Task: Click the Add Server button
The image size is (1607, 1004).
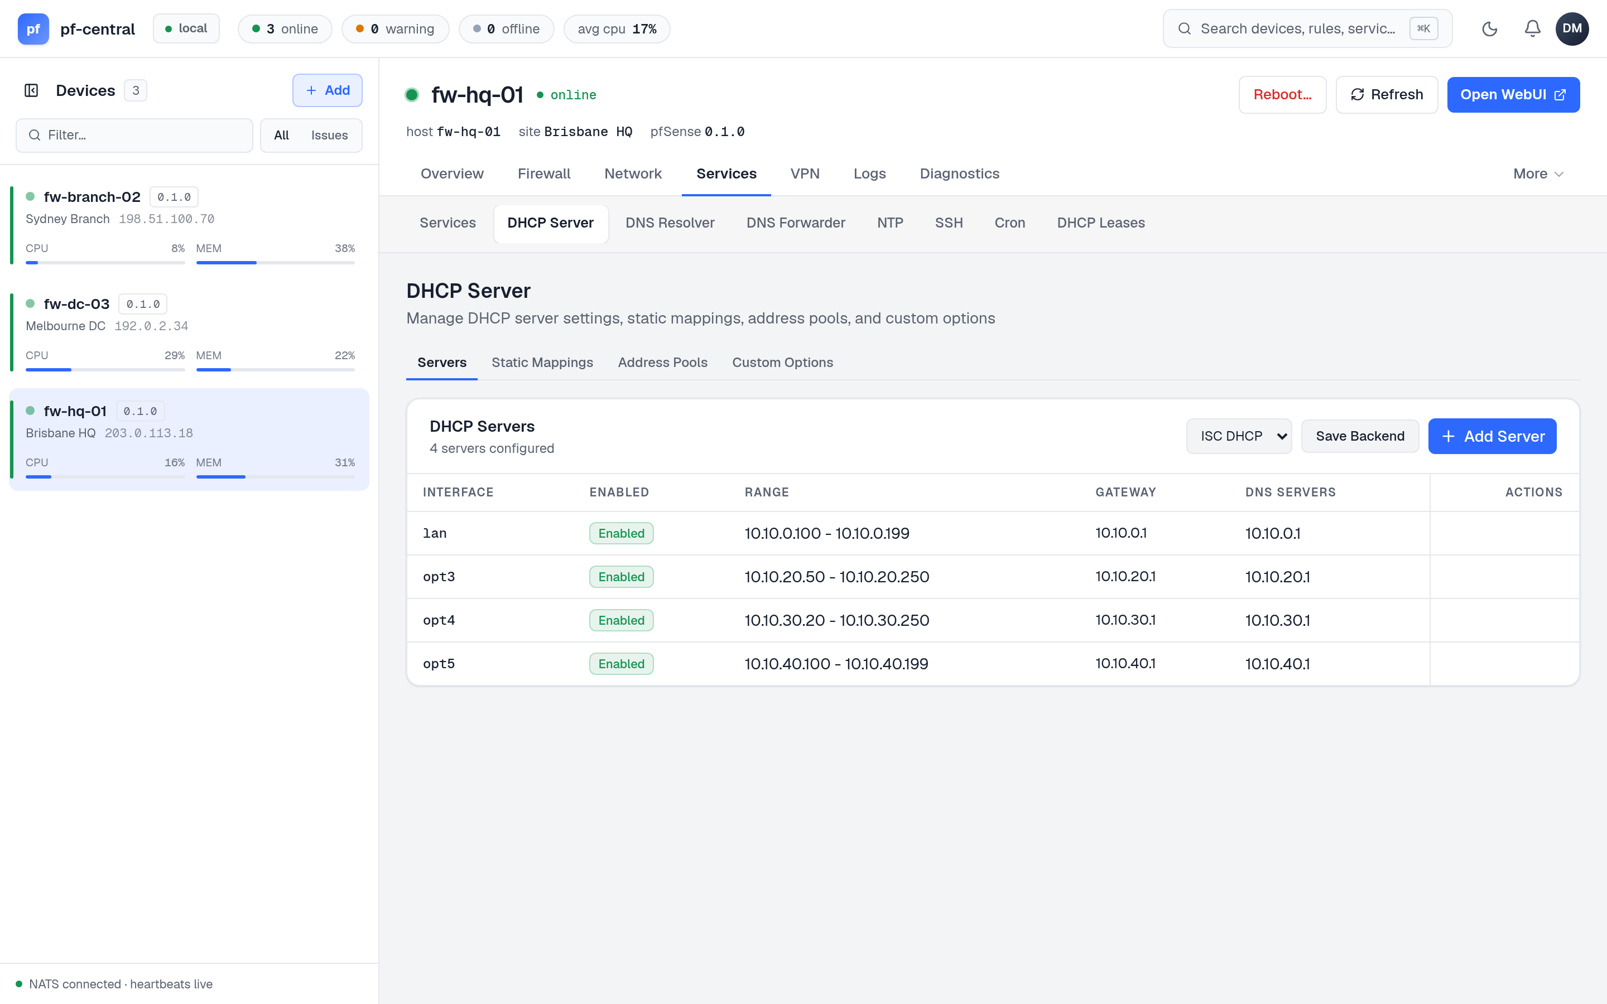Action: (1491, 436)
